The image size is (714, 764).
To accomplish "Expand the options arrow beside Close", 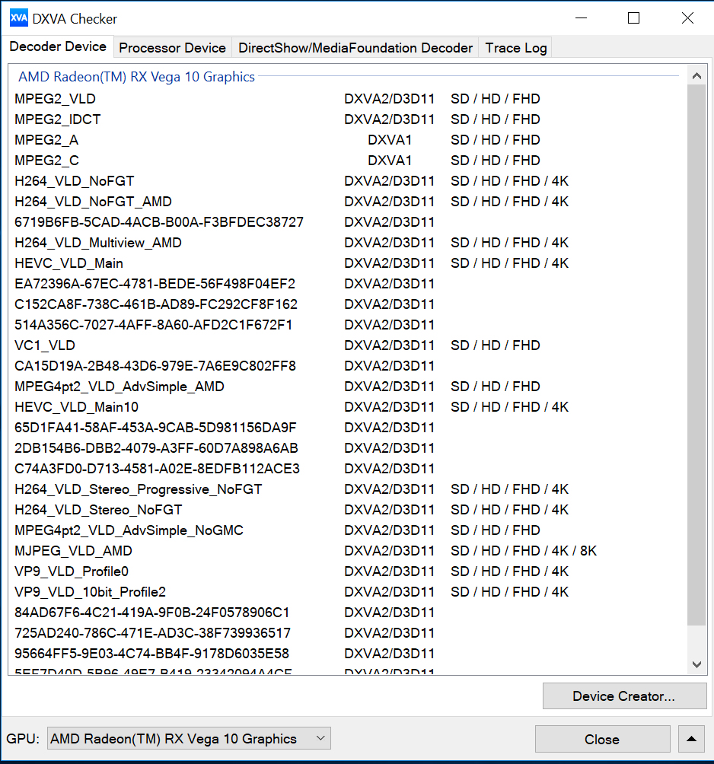I will [691, 739].
